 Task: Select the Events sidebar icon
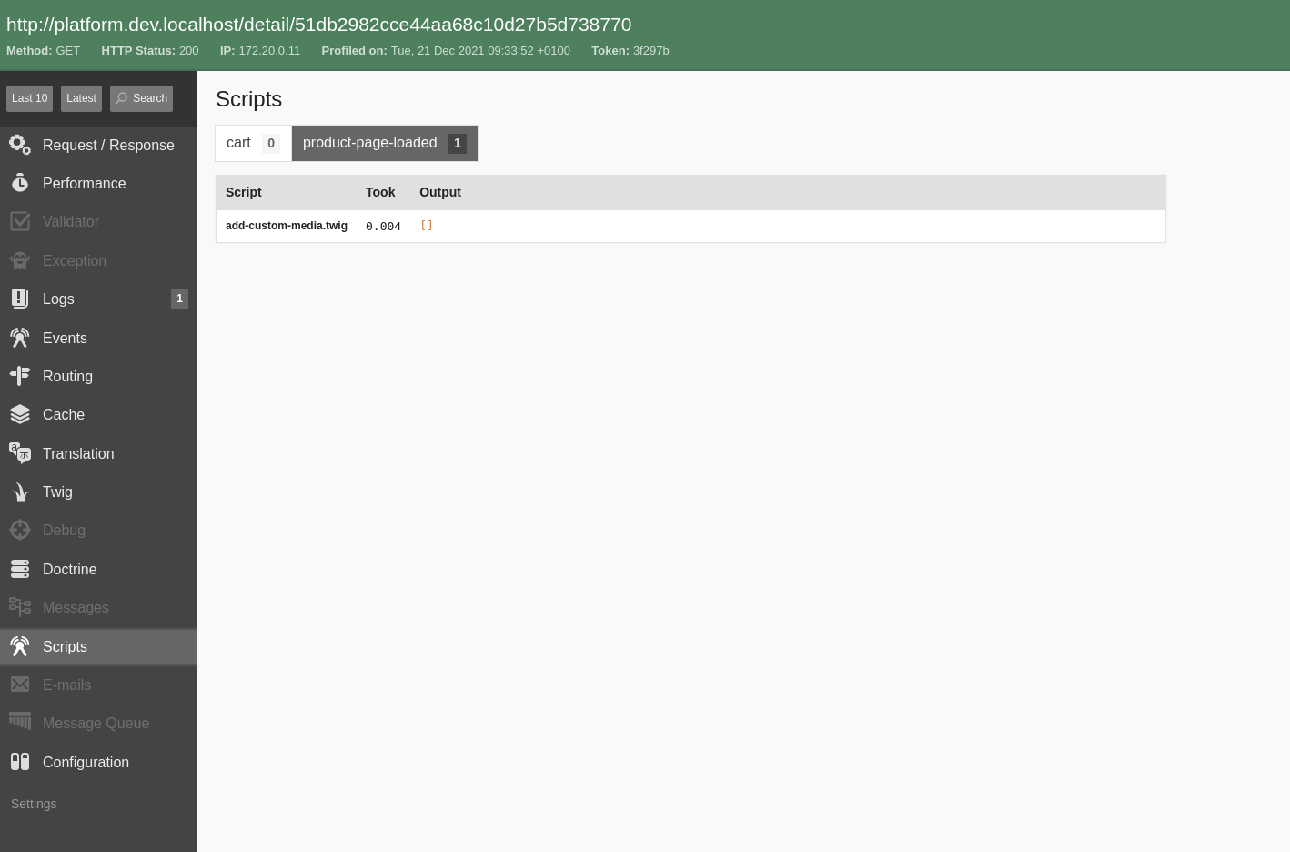pyautogui.click(x=20, y=338)
